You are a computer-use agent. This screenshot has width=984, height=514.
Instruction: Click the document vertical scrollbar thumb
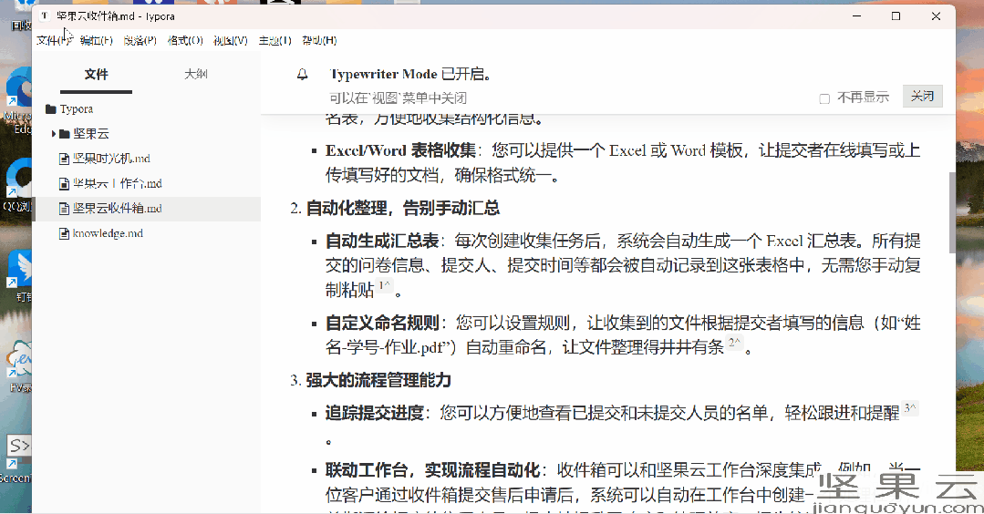pyautogui.click(x=952, y=211)
